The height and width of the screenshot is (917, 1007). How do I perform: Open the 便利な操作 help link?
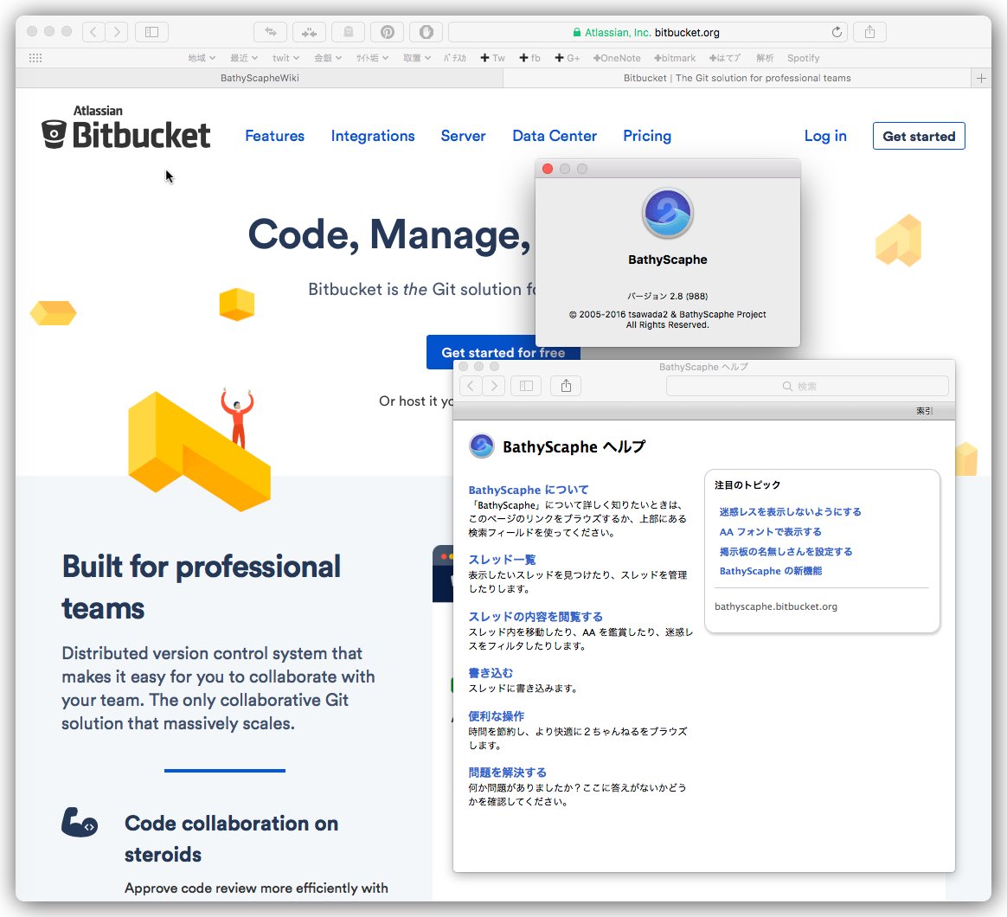pyautogui.click(x=496, y=716)
